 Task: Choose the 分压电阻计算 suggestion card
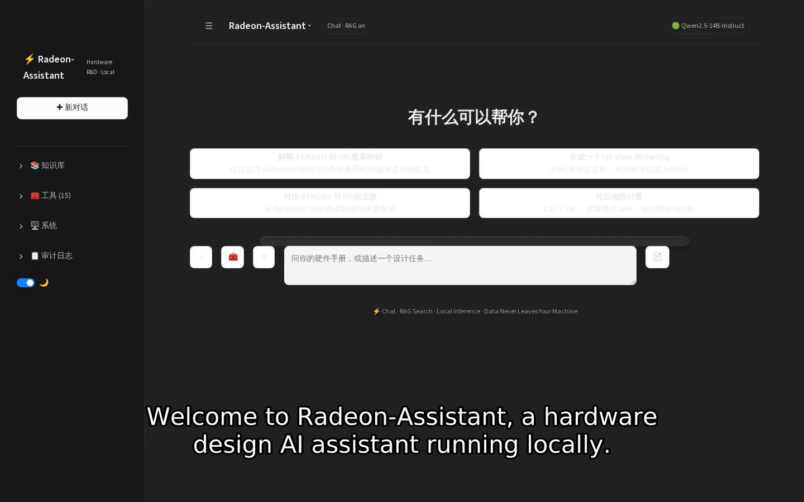pyautogui.click(x=619, y=203)
